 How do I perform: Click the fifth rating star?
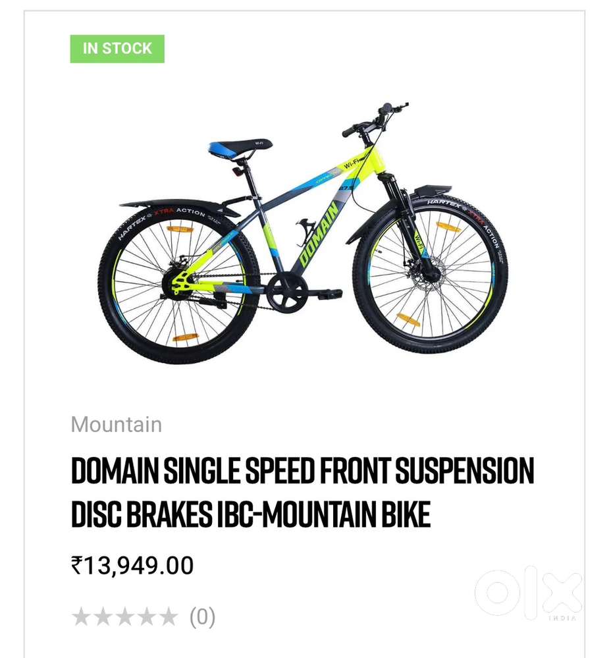[168, 617]
